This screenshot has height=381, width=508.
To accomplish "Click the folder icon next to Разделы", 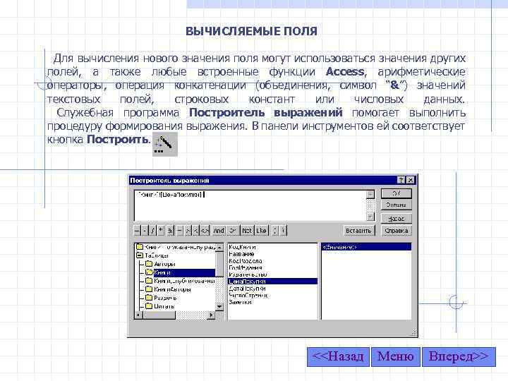I will 149,298.
